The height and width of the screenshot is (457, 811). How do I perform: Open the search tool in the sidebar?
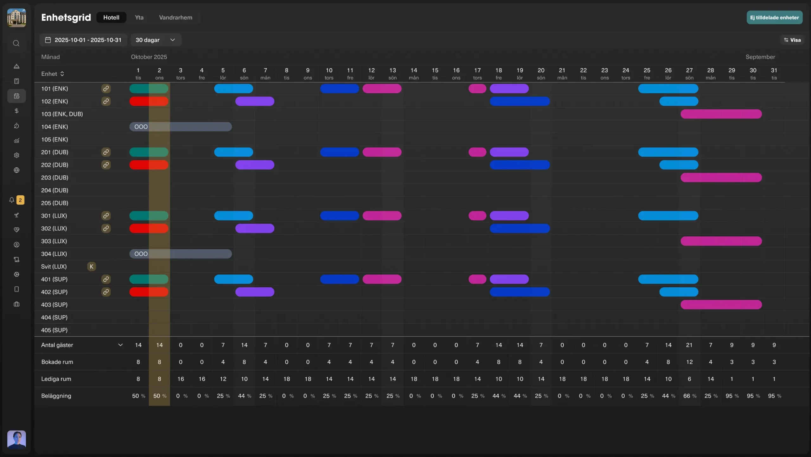(x=16, y=43)
